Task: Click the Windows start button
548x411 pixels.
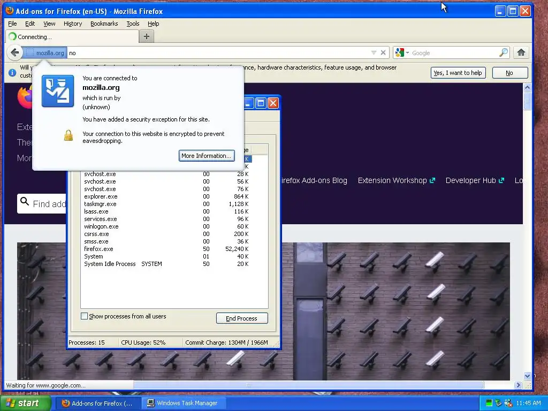Action: pyautogui.click(x=25, y=403)
